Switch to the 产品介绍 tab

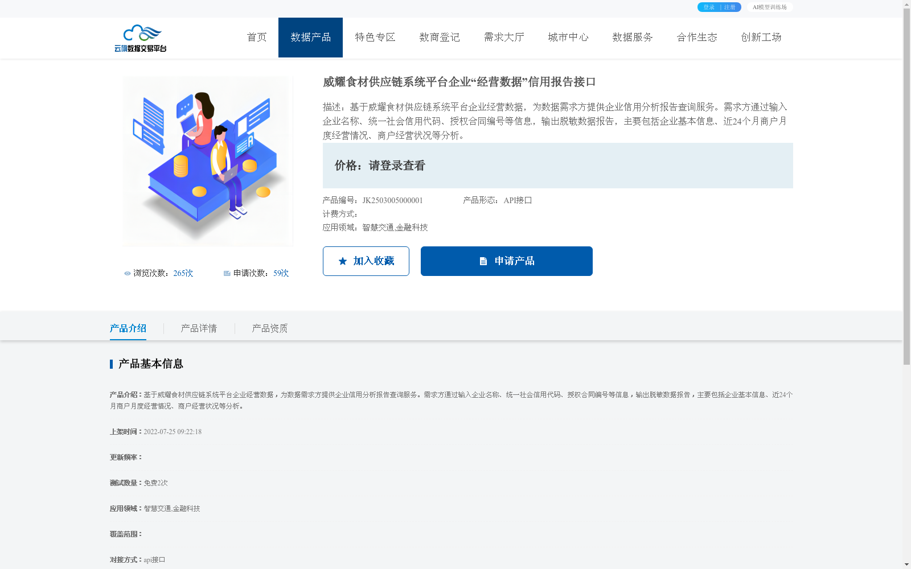[128, 328]
